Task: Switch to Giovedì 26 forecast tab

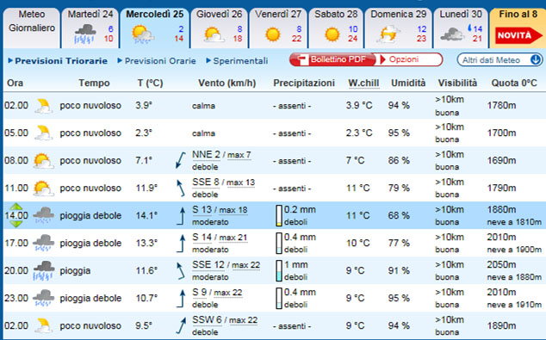Action: tap(219, 28)
